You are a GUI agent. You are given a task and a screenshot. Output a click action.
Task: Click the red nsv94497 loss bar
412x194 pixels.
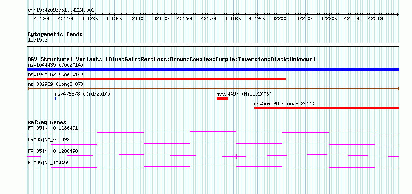click(222, 98)
